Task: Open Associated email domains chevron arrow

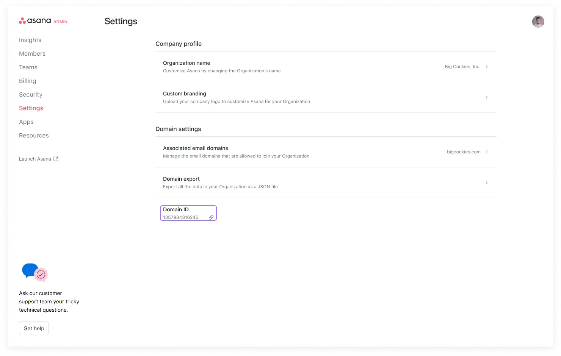Action: click(487, 152)
